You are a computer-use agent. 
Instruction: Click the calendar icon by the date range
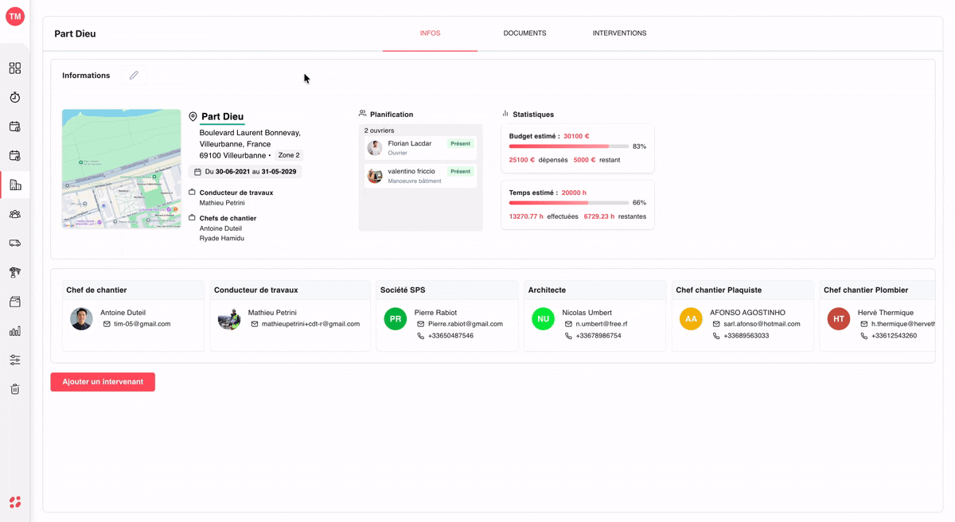(198, 172)
